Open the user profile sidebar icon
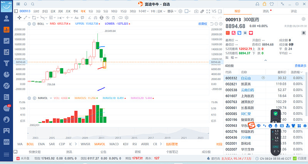The height and width of the screenshot is (164, 308). pos(7,18)
